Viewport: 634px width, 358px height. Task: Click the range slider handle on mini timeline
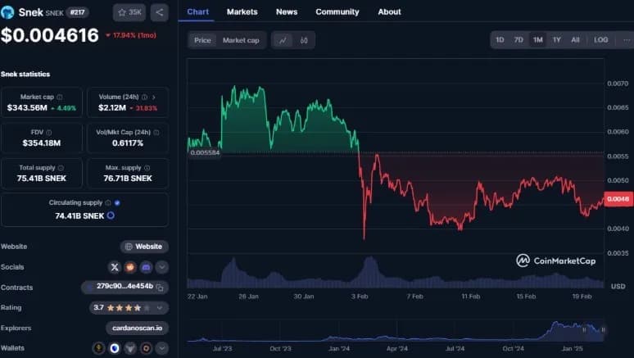pos(604,330)
